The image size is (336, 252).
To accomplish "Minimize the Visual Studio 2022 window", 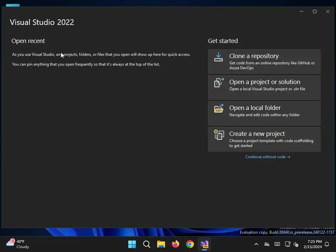I will point(302,11).
